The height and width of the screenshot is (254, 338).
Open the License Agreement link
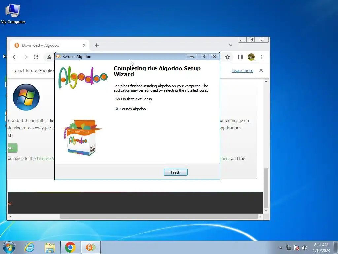coord(46,158)
